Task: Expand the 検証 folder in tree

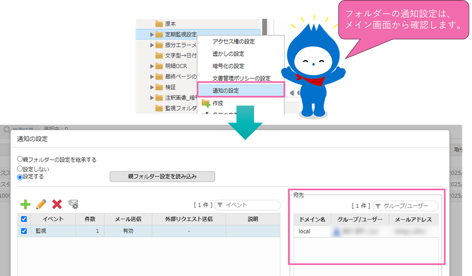Action: point(152,87)
